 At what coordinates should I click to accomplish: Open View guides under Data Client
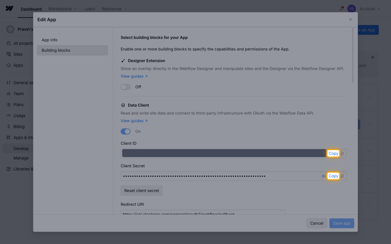(x=134, y=121)
